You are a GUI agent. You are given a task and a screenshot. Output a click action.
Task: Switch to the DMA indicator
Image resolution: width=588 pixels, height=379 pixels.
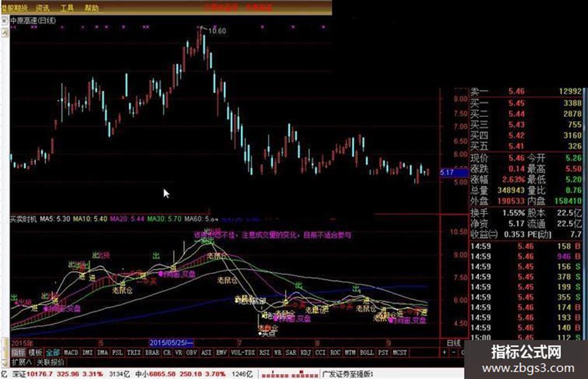coord(103,353)
